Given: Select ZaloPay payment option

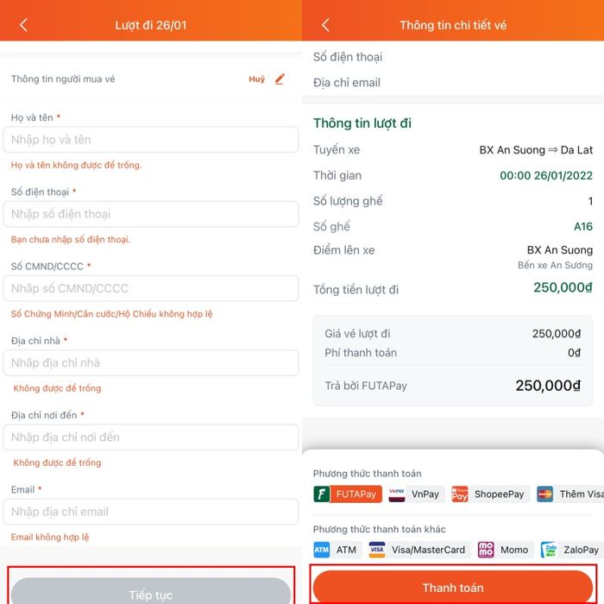Looking at the screenshot, I should coord(571,550).
